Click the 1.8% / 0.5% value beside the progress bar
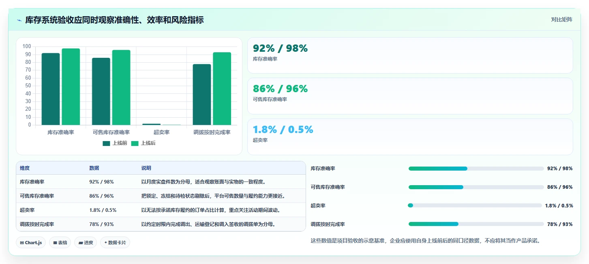This screenshot has height=264, width=589. coord(559,205)
